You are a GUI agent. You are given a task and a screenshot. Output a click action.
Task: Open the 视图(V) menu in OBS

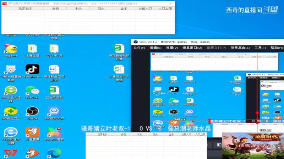[172, 48]
